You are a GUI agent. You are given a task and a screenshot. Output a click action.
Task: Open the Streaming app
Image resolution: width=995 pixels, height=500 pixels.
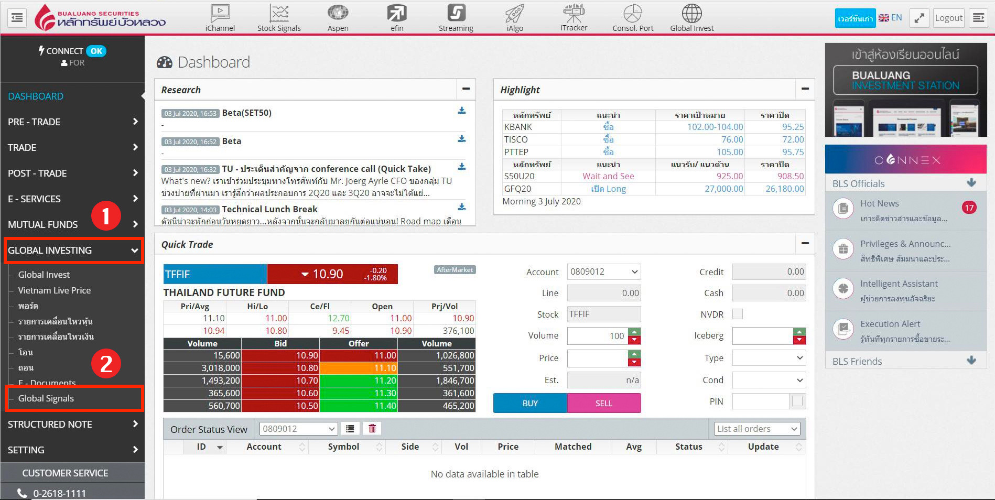456,17
